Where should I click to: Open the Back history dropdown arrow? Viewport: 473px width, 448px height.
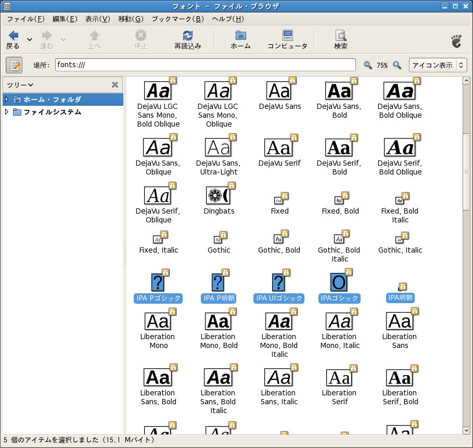pyautogui.click(x=30, y=39)
